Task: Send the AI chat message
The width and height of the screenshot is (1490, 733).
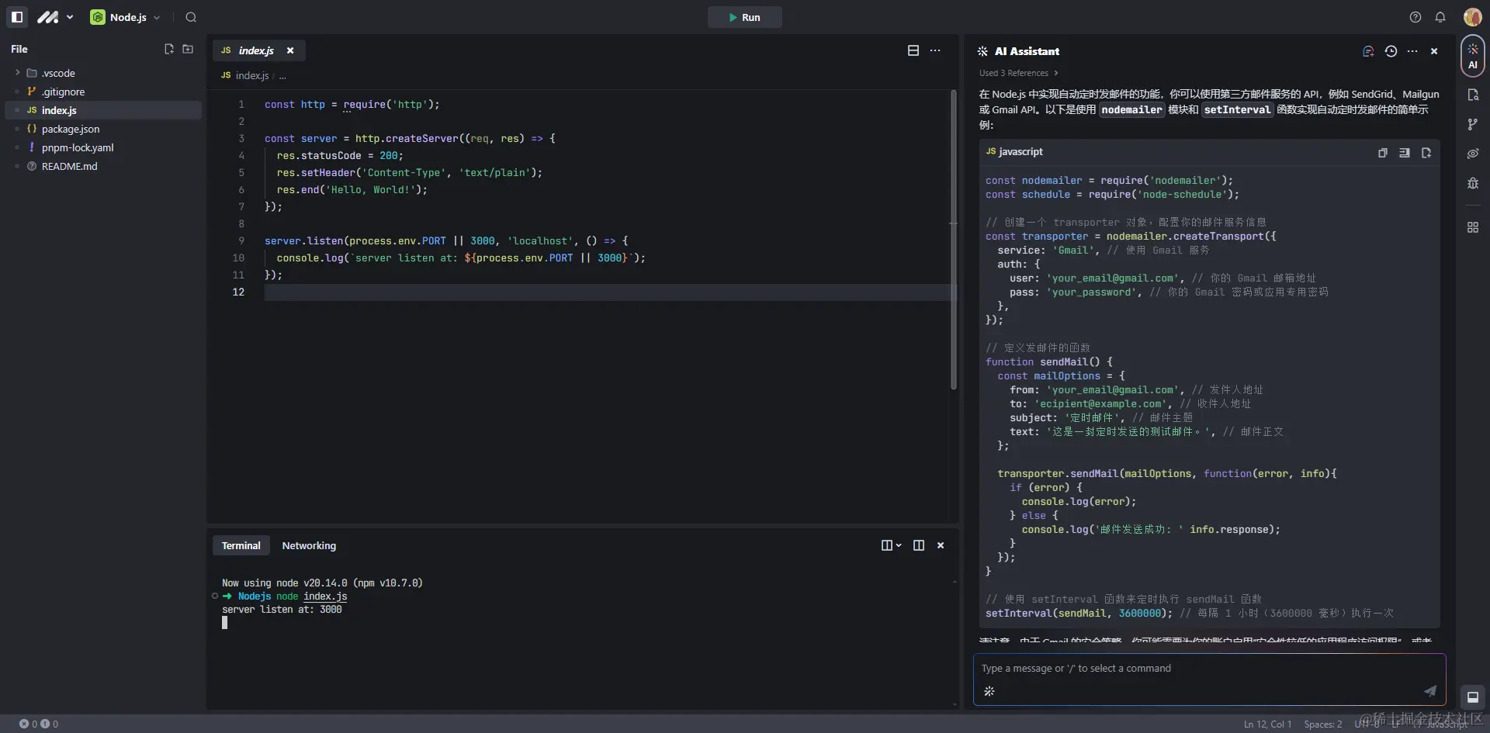Action: 1430,690
